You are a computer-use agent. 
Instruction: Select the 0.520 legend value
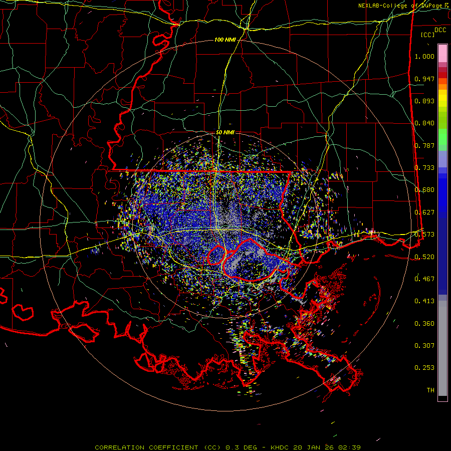(424, 257)
